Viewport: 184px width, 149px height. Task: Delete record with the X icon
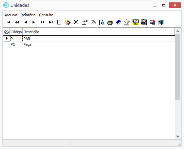(x=76, y=22)
